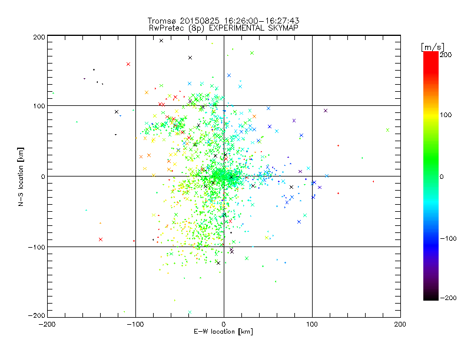Click the colorbar's -100 label

448,239
